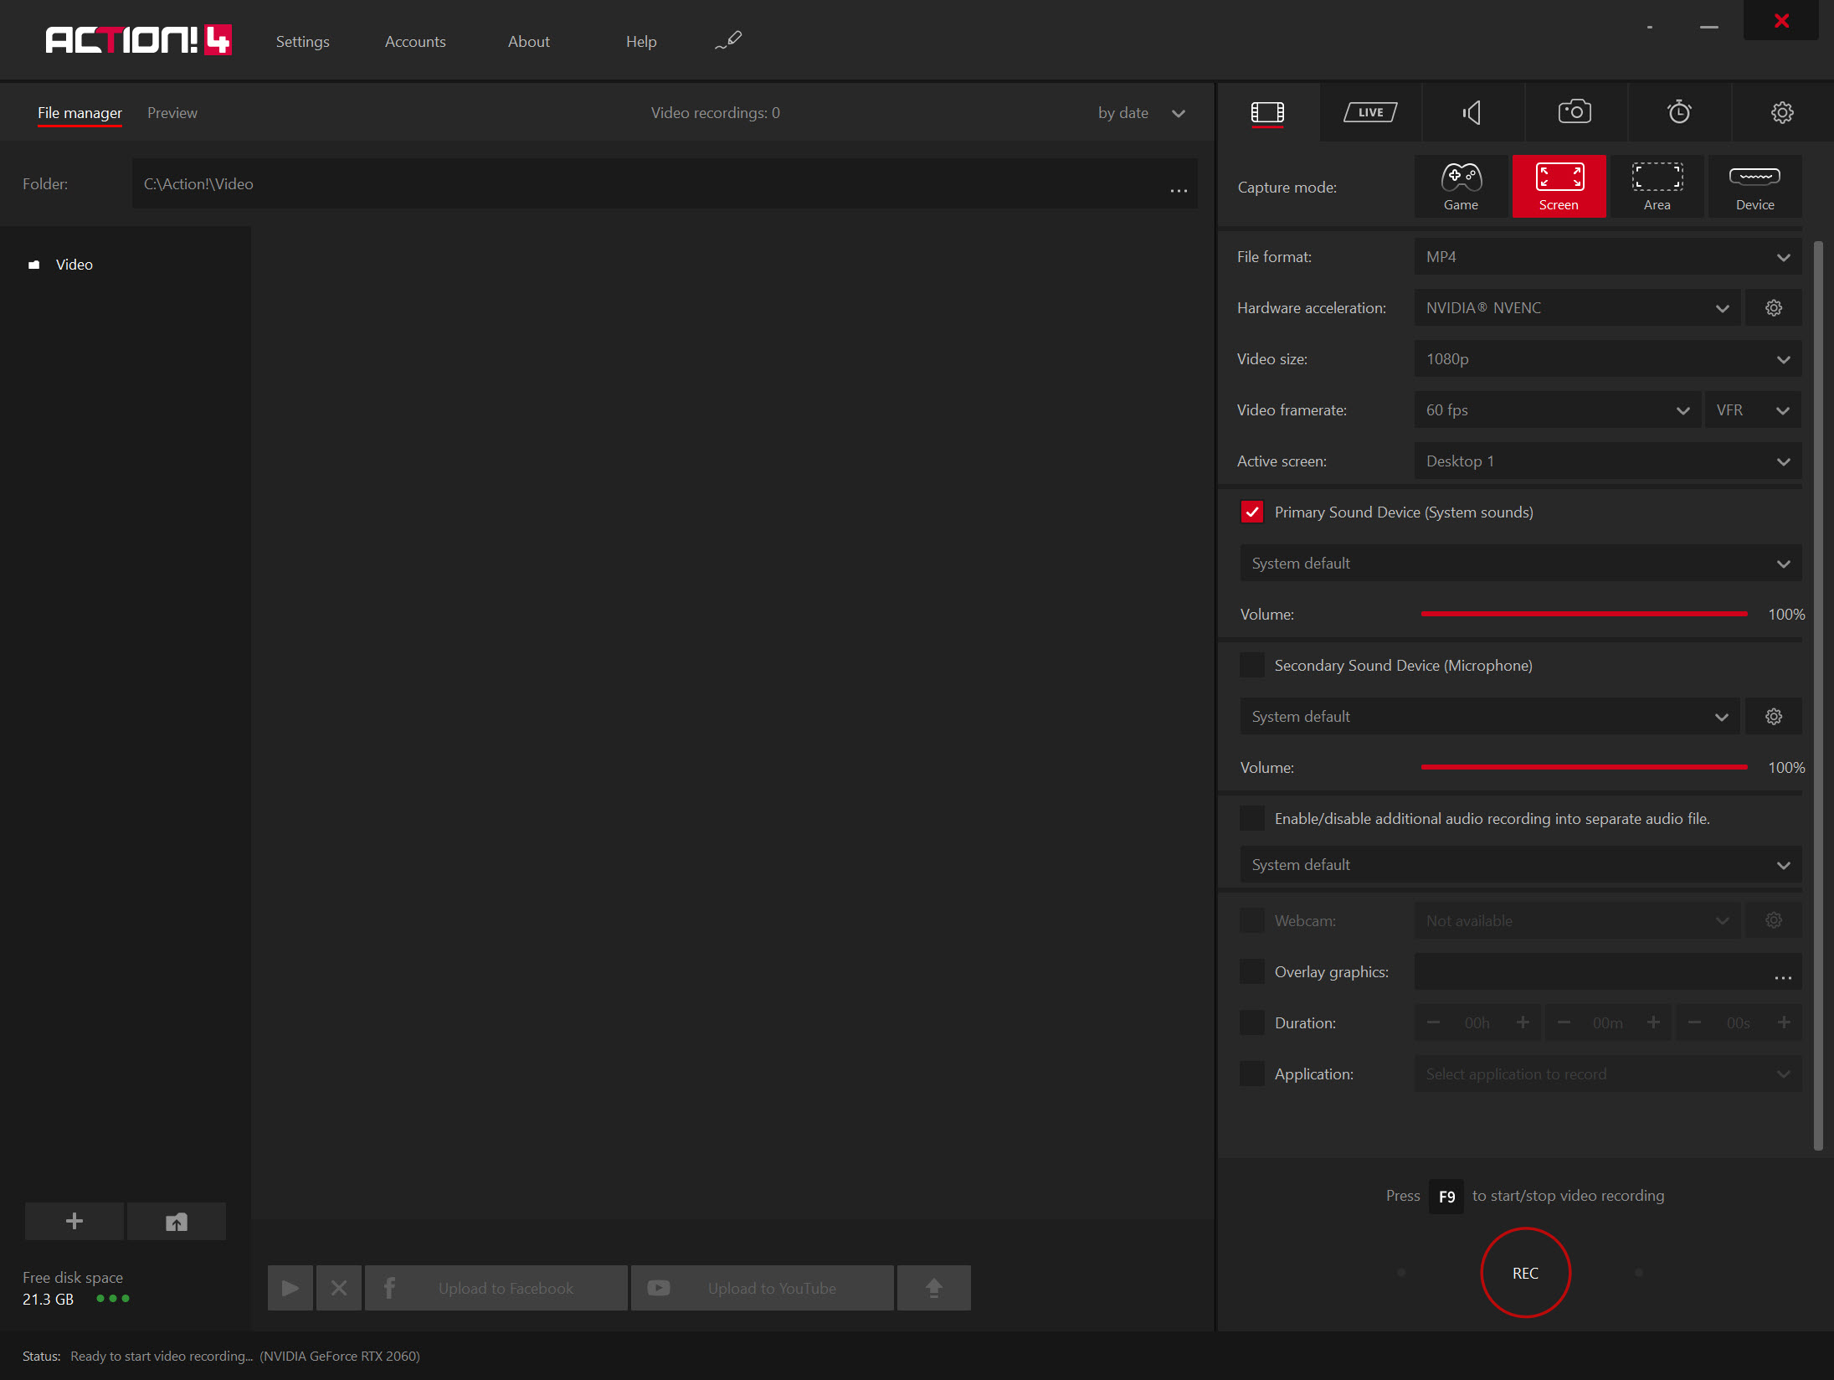Open the audio recording speaker tab
Image resolution: width=1834 pixels, height=1380 pixels.
(x=1472, y=112)
